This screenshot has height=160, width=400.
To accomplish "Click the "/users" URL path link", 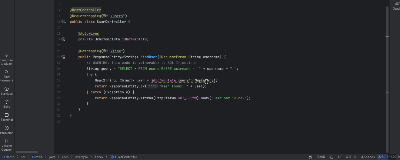I will (x=117, y=16).
